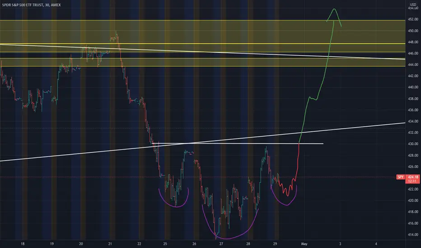Click the 12:11 bar countdown label

413,181
